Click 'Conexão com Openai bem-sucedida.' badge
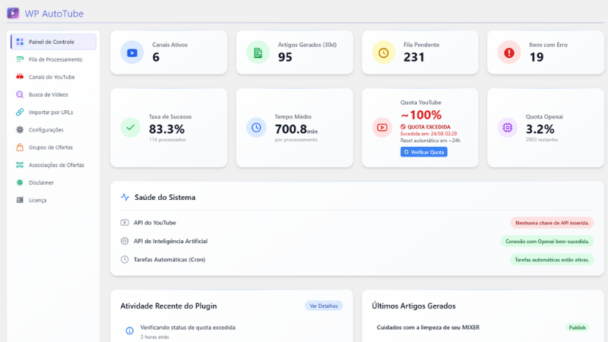Screen dimensions: 608x342 547,241
